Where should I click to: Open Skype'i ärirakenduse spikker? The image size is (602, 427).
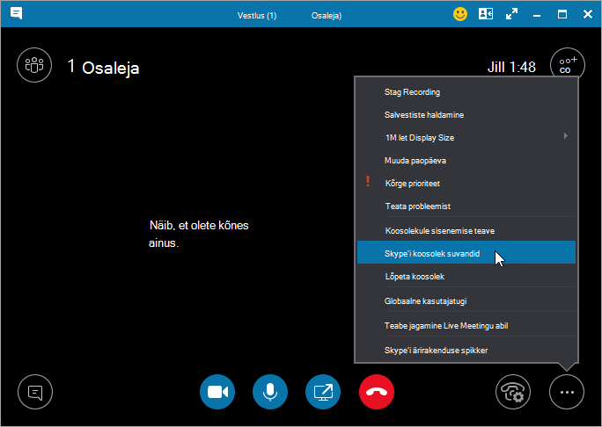click(466, 350)
